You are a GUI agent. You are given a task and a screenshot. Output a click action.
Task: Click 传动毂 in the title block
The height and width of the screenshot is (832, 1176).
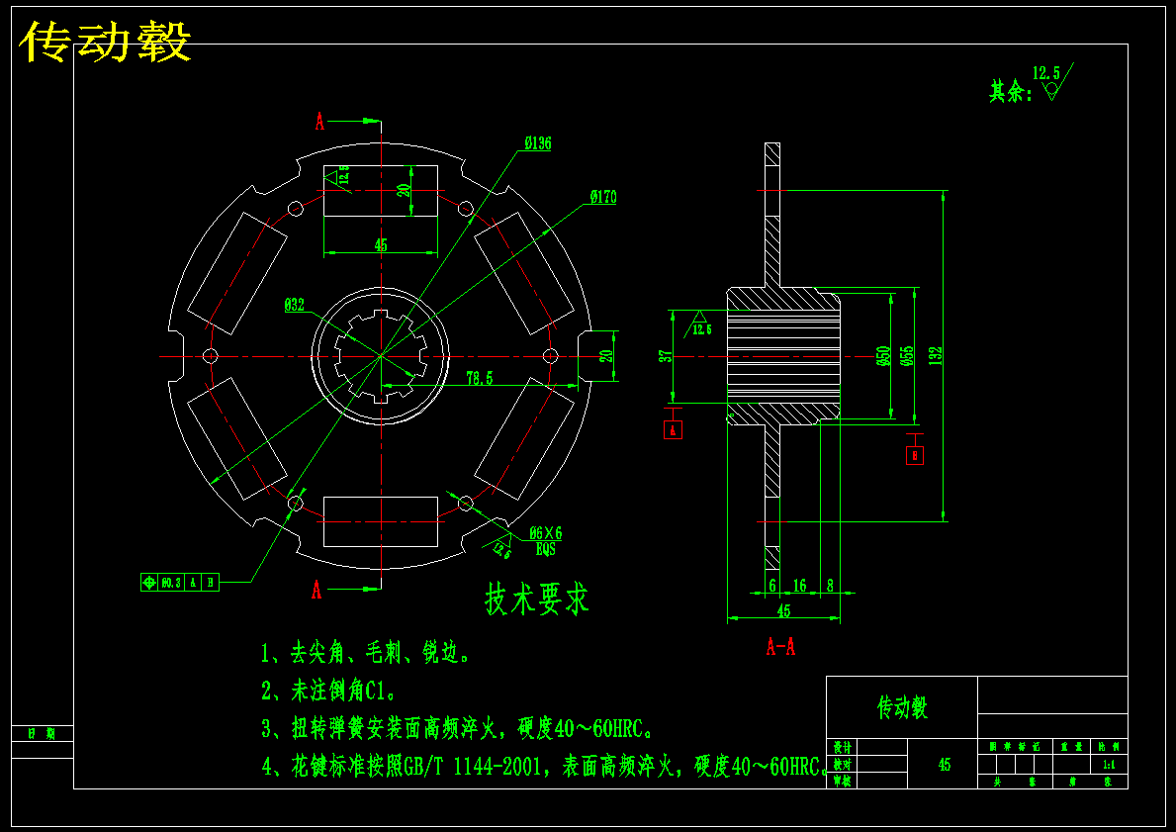pos(903,707)
